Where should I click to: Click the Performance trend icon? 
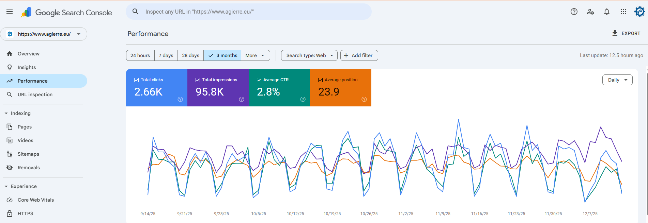(10, 81)
